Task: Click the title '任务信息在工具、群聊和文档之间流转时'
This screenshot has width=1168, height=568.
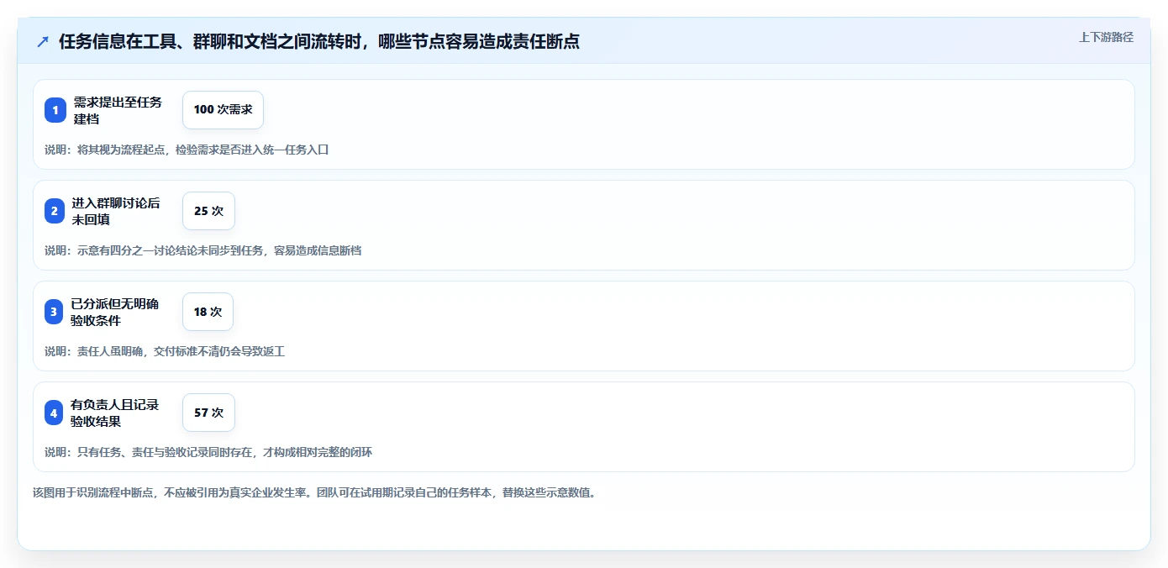Action: [x=210, y=41]
